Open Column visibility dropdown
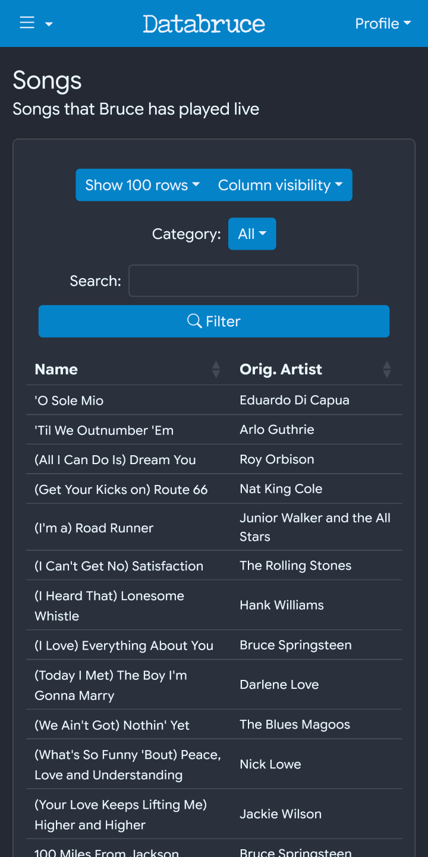 tap(280, 185)
